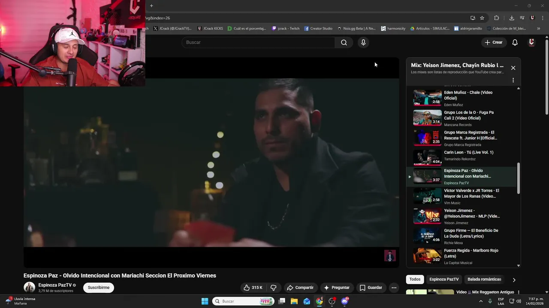Viewport: 549px width, 308px height.
Task: Open the Noiz.gg Beta bookmark
Action: [356, 29]
